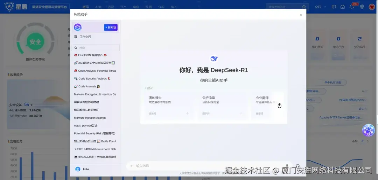Open the Potential Security Risk conversation
Viewport: 378px width, 180px height.
(x=94, y=133)
